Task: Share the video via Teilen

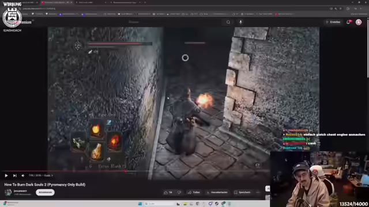Action: point(194,193)
